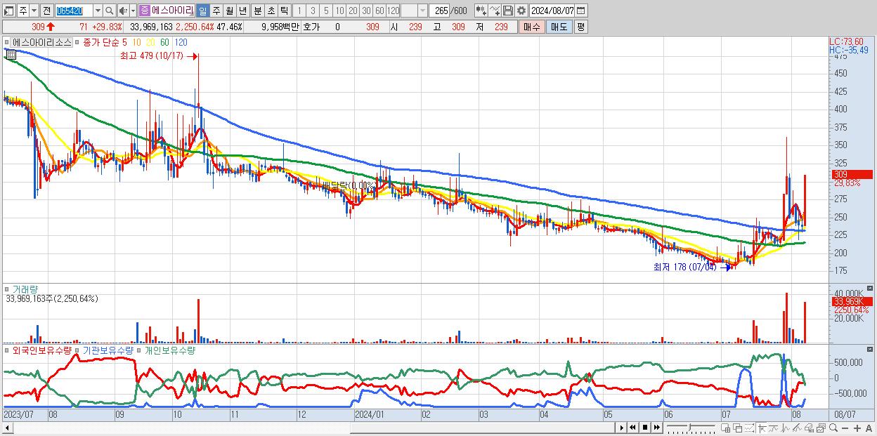
Task: Click the 전 button next to stock code
Action: pyautogui.click(x=46, y=11)
